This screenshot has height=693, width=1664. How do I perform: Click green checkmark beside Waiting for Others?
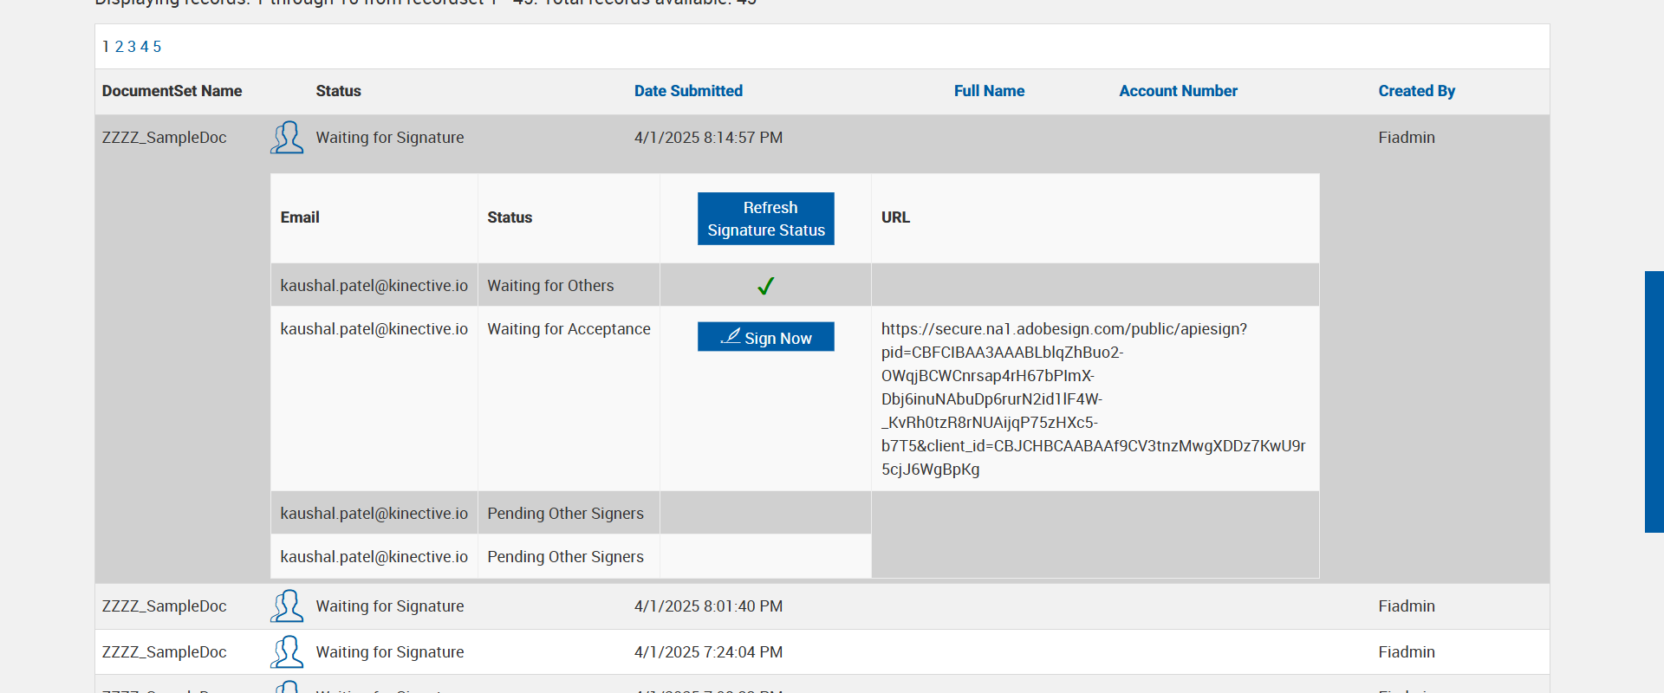765,286
